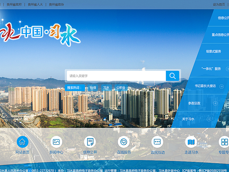Open the 书记县长大接访 side menu label
Screen dimensions: 229x172
click(205, 86)
